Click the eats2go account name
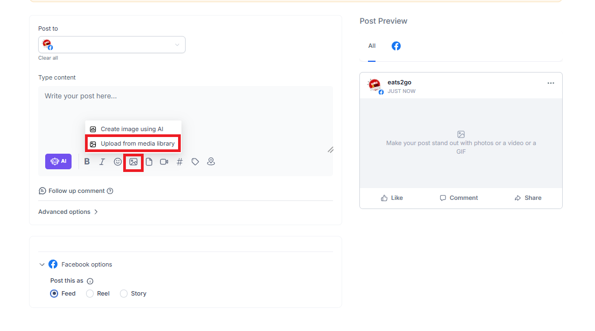Screen dimensions: 595x331 (399, 82)
